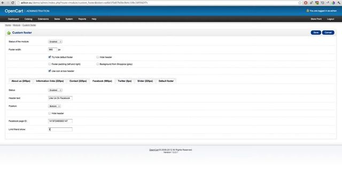The image size is (342, 192).
Task: Click Module breadcrumb link
Action: click(x=17, y=25)
